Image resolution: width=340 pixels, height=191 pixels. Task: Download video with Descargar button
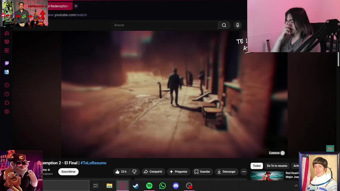[x=227, y=172]
